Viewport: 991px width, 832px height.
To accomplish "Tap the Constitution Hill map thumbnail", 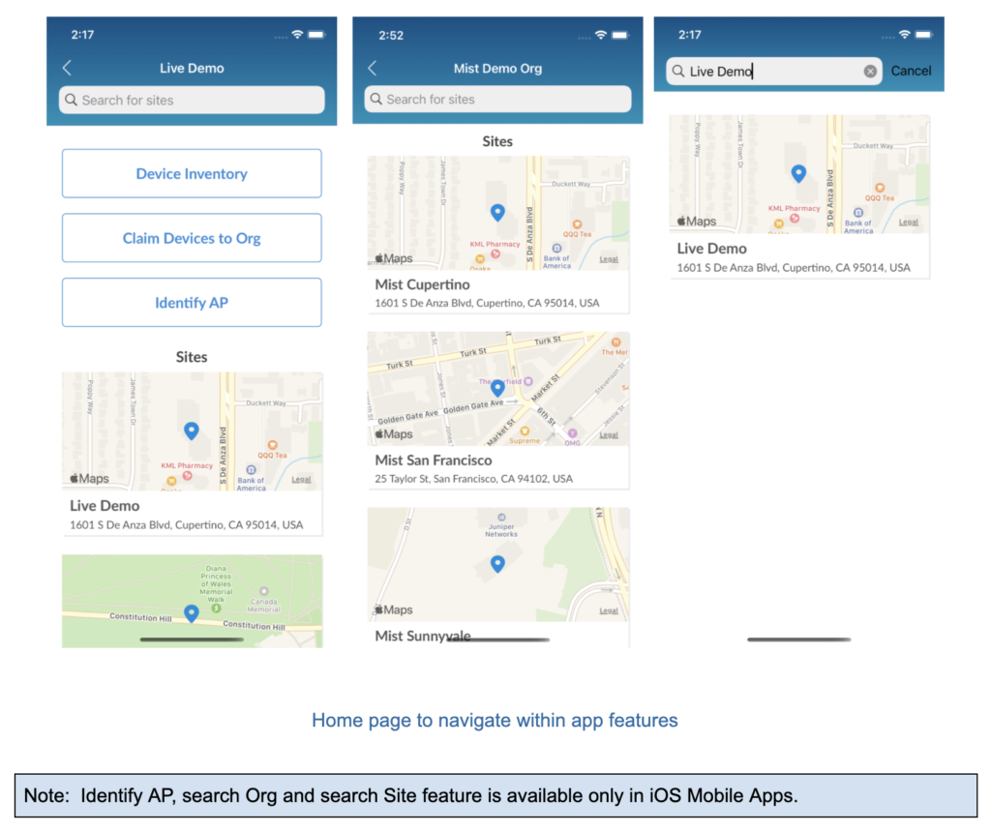I will point(191,600).
